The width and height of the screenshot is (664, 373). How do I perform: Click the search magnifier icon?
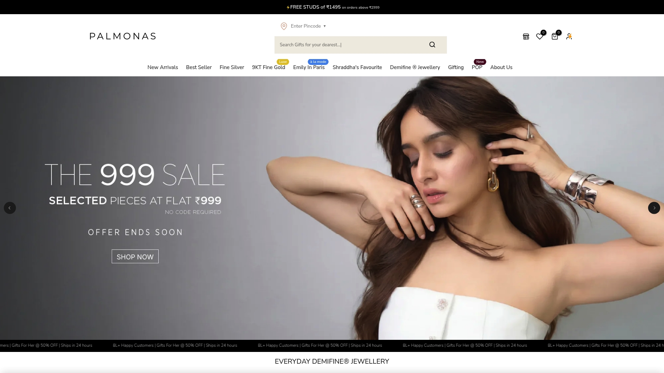[x=432, y=45]
